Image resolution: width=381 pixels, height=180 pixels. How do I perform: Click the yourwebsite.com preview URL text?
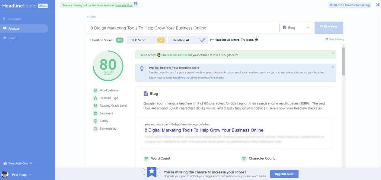coord(178,124)
